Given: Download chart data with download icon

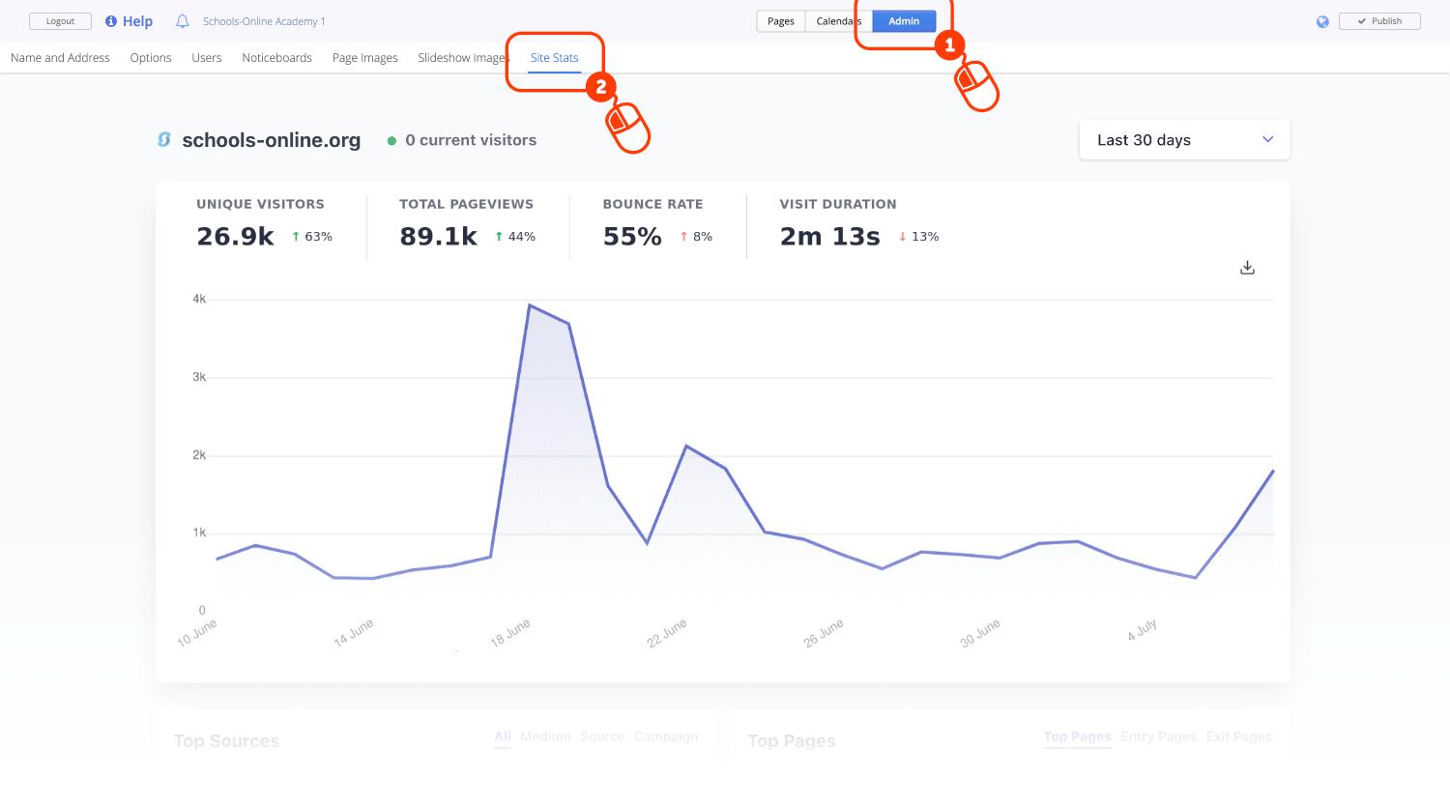Looking at the screenshot, I should (x=1247, y=268).
